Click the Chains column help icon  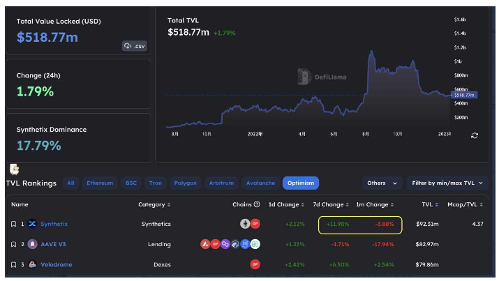[x=257, y=204]
